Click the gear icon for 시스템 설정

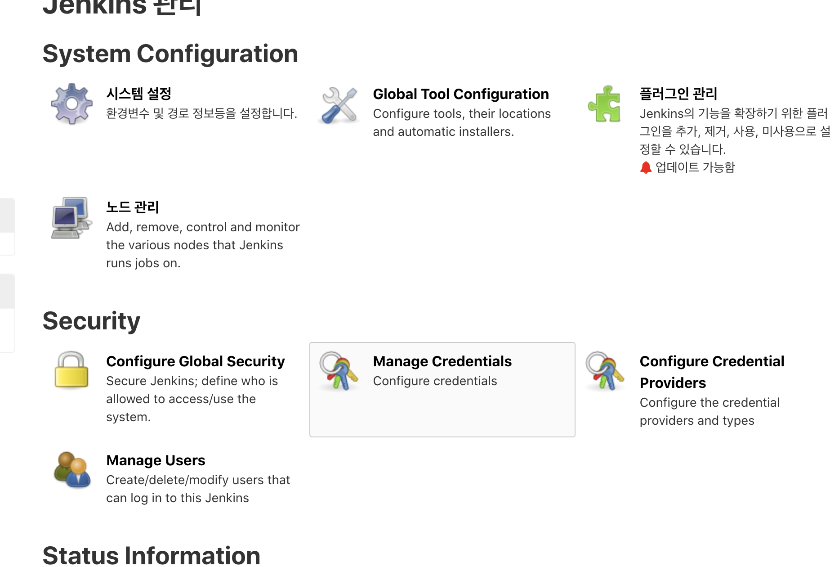pyautogui.click(x=72, y=103)
